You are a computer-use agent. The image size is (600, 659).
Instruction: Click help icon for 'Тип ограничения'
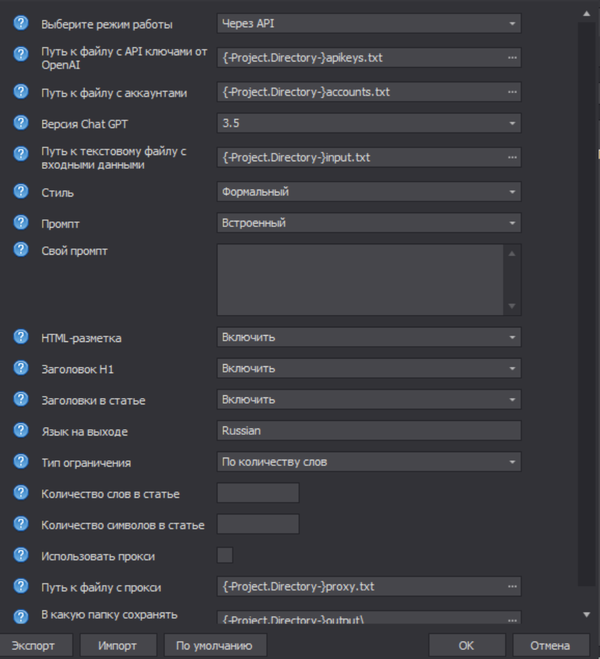coord(21,462)
